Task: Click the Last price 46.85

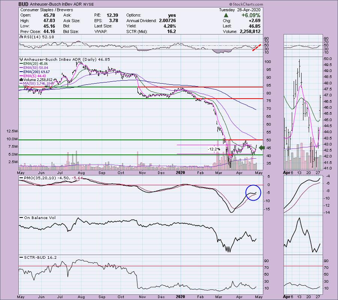Action: click(x=255, y=26)
